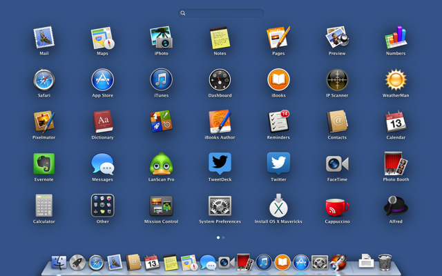Viewport: 442px width, 276px height.
Task: Open Notes from the Dock
Action: pos(171,262)
